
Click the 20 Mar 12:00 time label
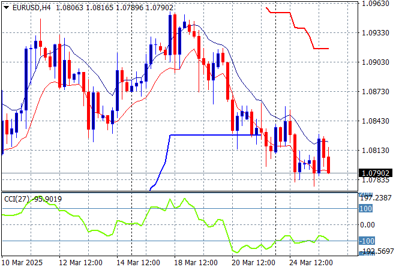(x=253, y=263)
